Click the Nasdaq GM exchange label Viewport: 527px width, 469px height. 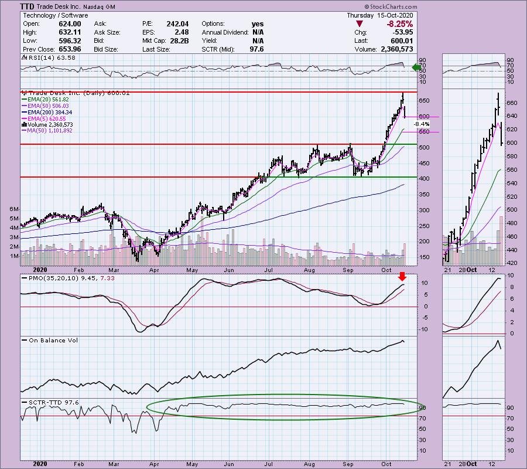[x=100, y=6]
